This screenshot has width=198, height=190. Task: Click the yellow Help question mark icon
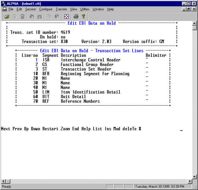coord(83,17)
